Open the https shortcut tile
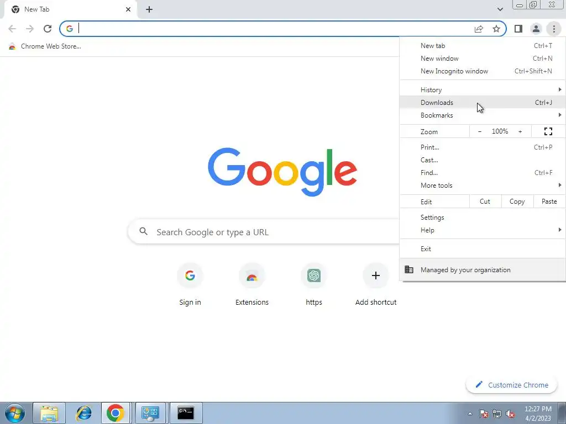566x424 pixels. (x=314, y=285)
